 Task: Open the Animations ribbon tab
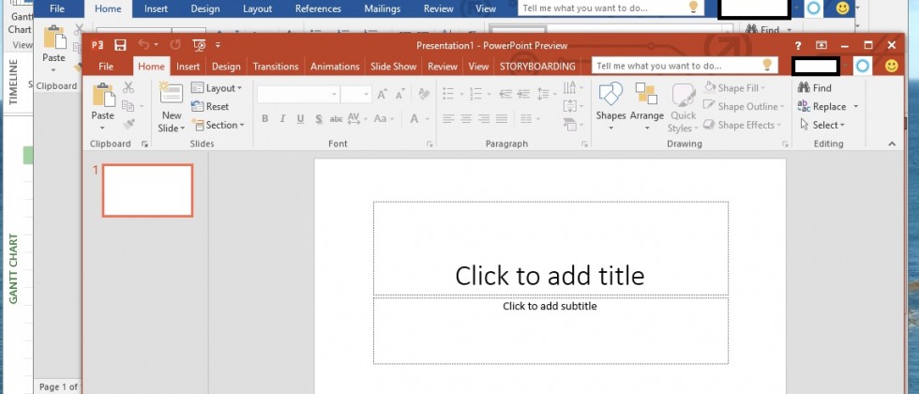[335, 67]
